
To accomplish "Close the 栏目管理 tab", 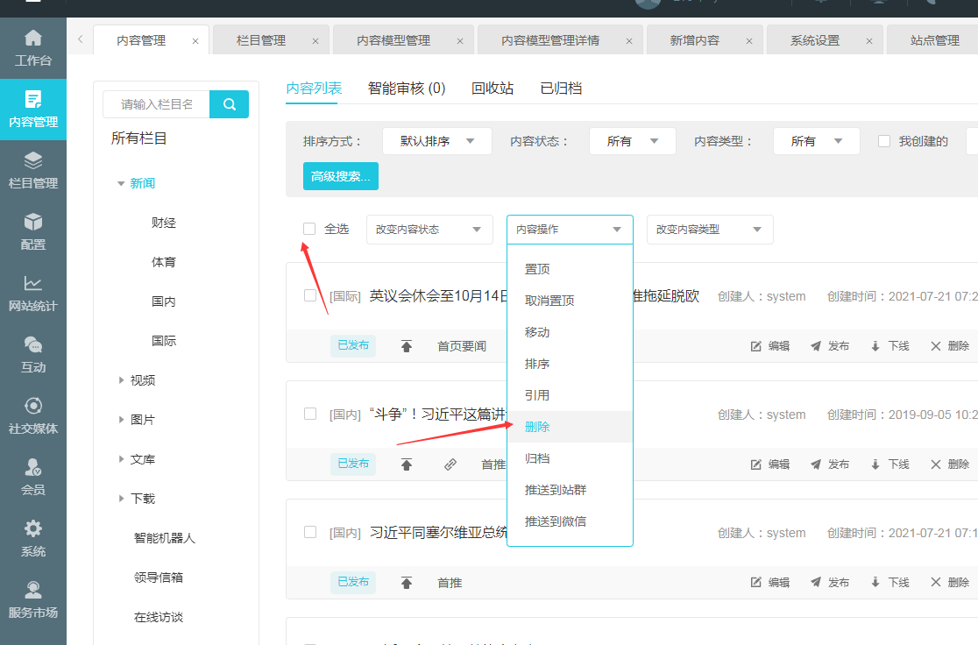I will (x=316, y=41).
